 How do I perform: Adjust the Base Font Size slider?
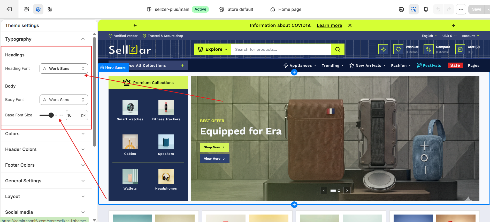point(51,115)
